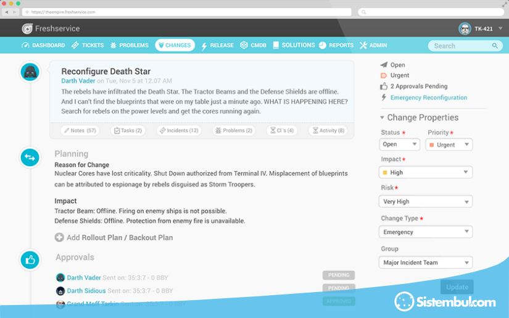509x318 pixels.
Task: Click the Planning arrows timeline icon
Action: pos(30,157)
